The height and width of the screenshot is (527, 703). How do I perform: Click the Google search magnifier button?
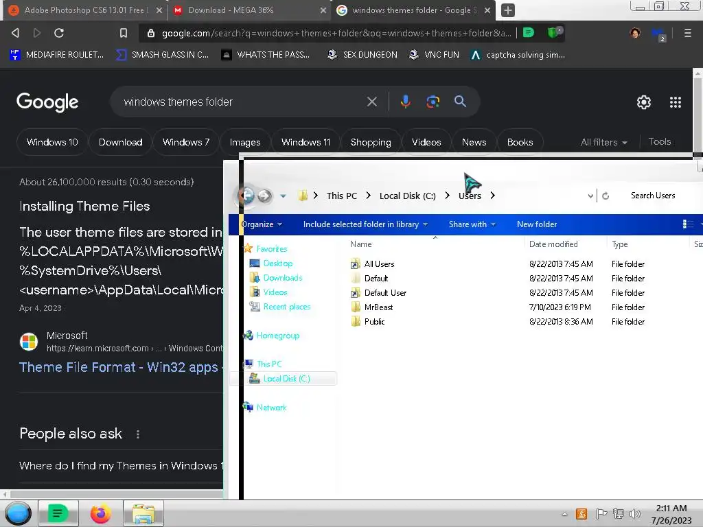pyautogui.click(x=460, y=102)
